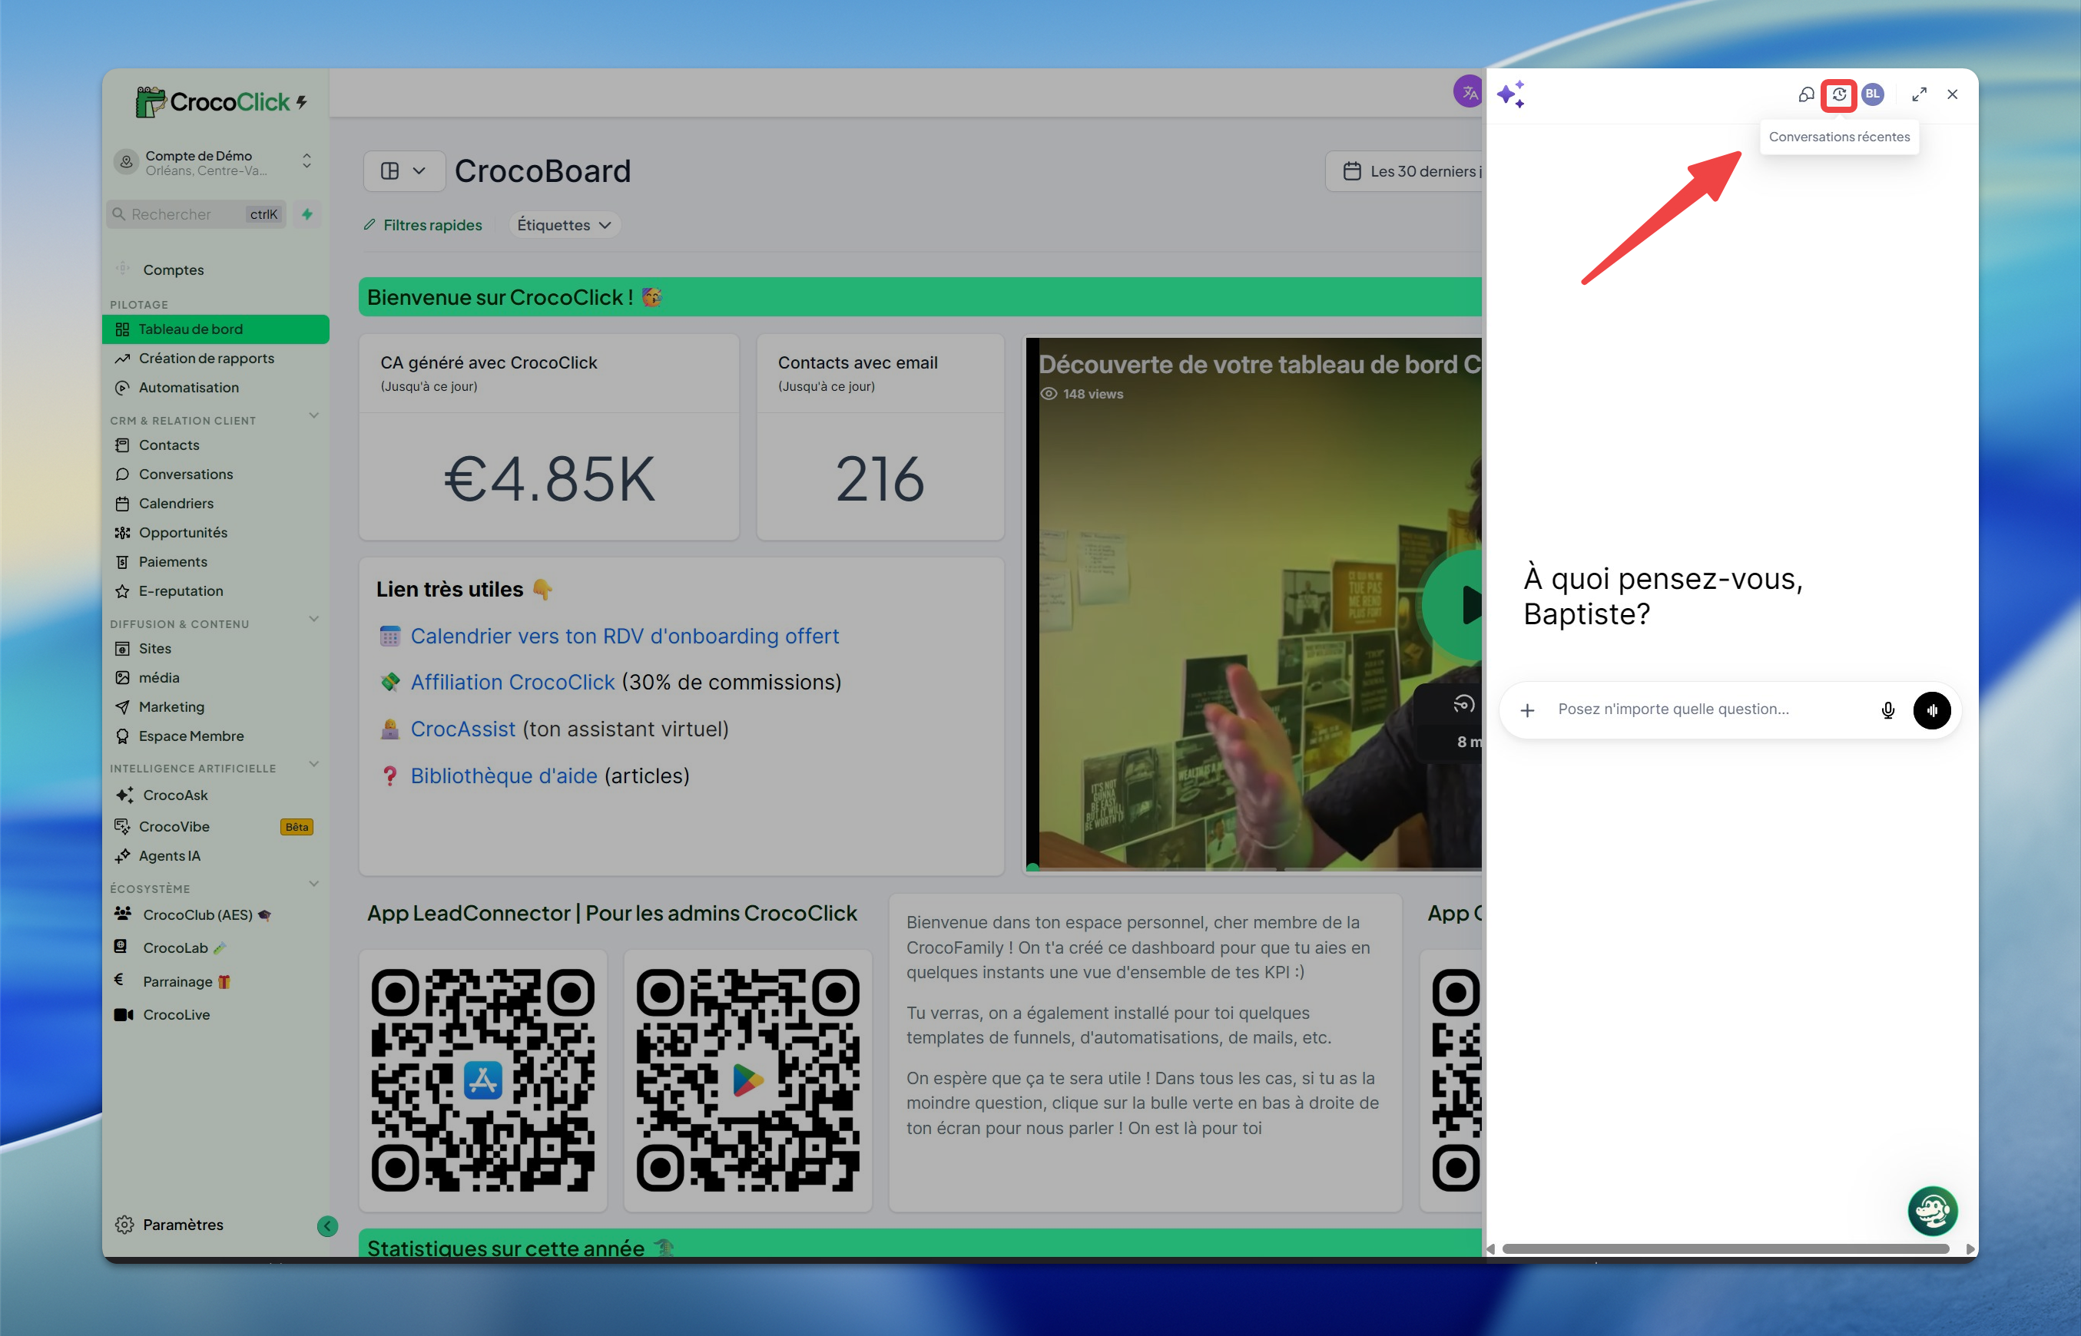Click the €4.85K revenue value

[549, 479]
